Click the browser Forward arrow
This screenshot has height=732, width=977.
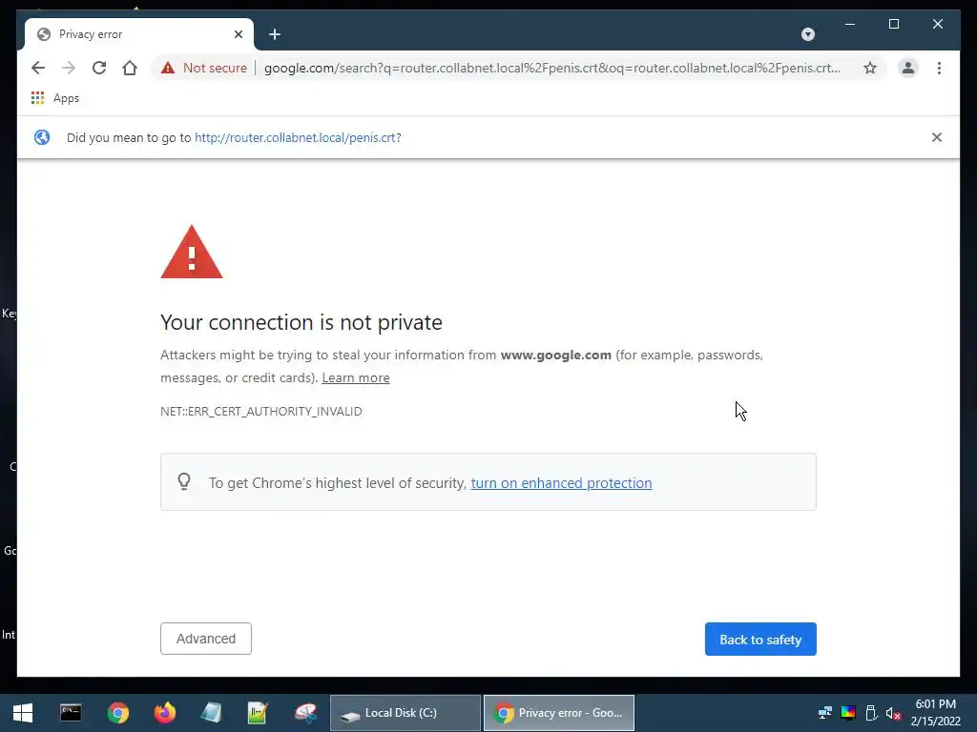pos(69,68)
